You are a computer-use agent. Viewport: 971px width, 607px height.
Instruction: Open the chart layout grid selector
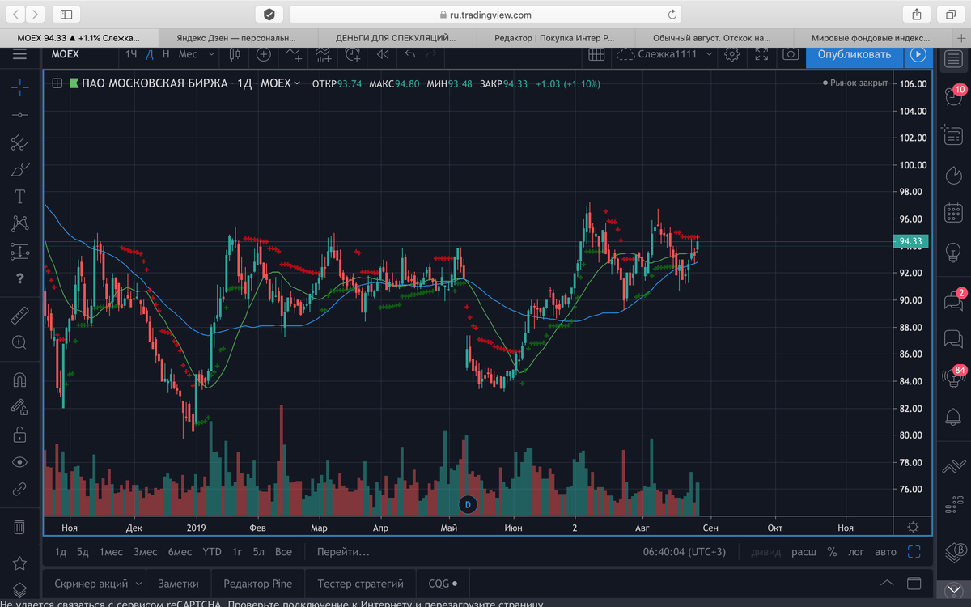pyautogui.click(x=596, y=54)
